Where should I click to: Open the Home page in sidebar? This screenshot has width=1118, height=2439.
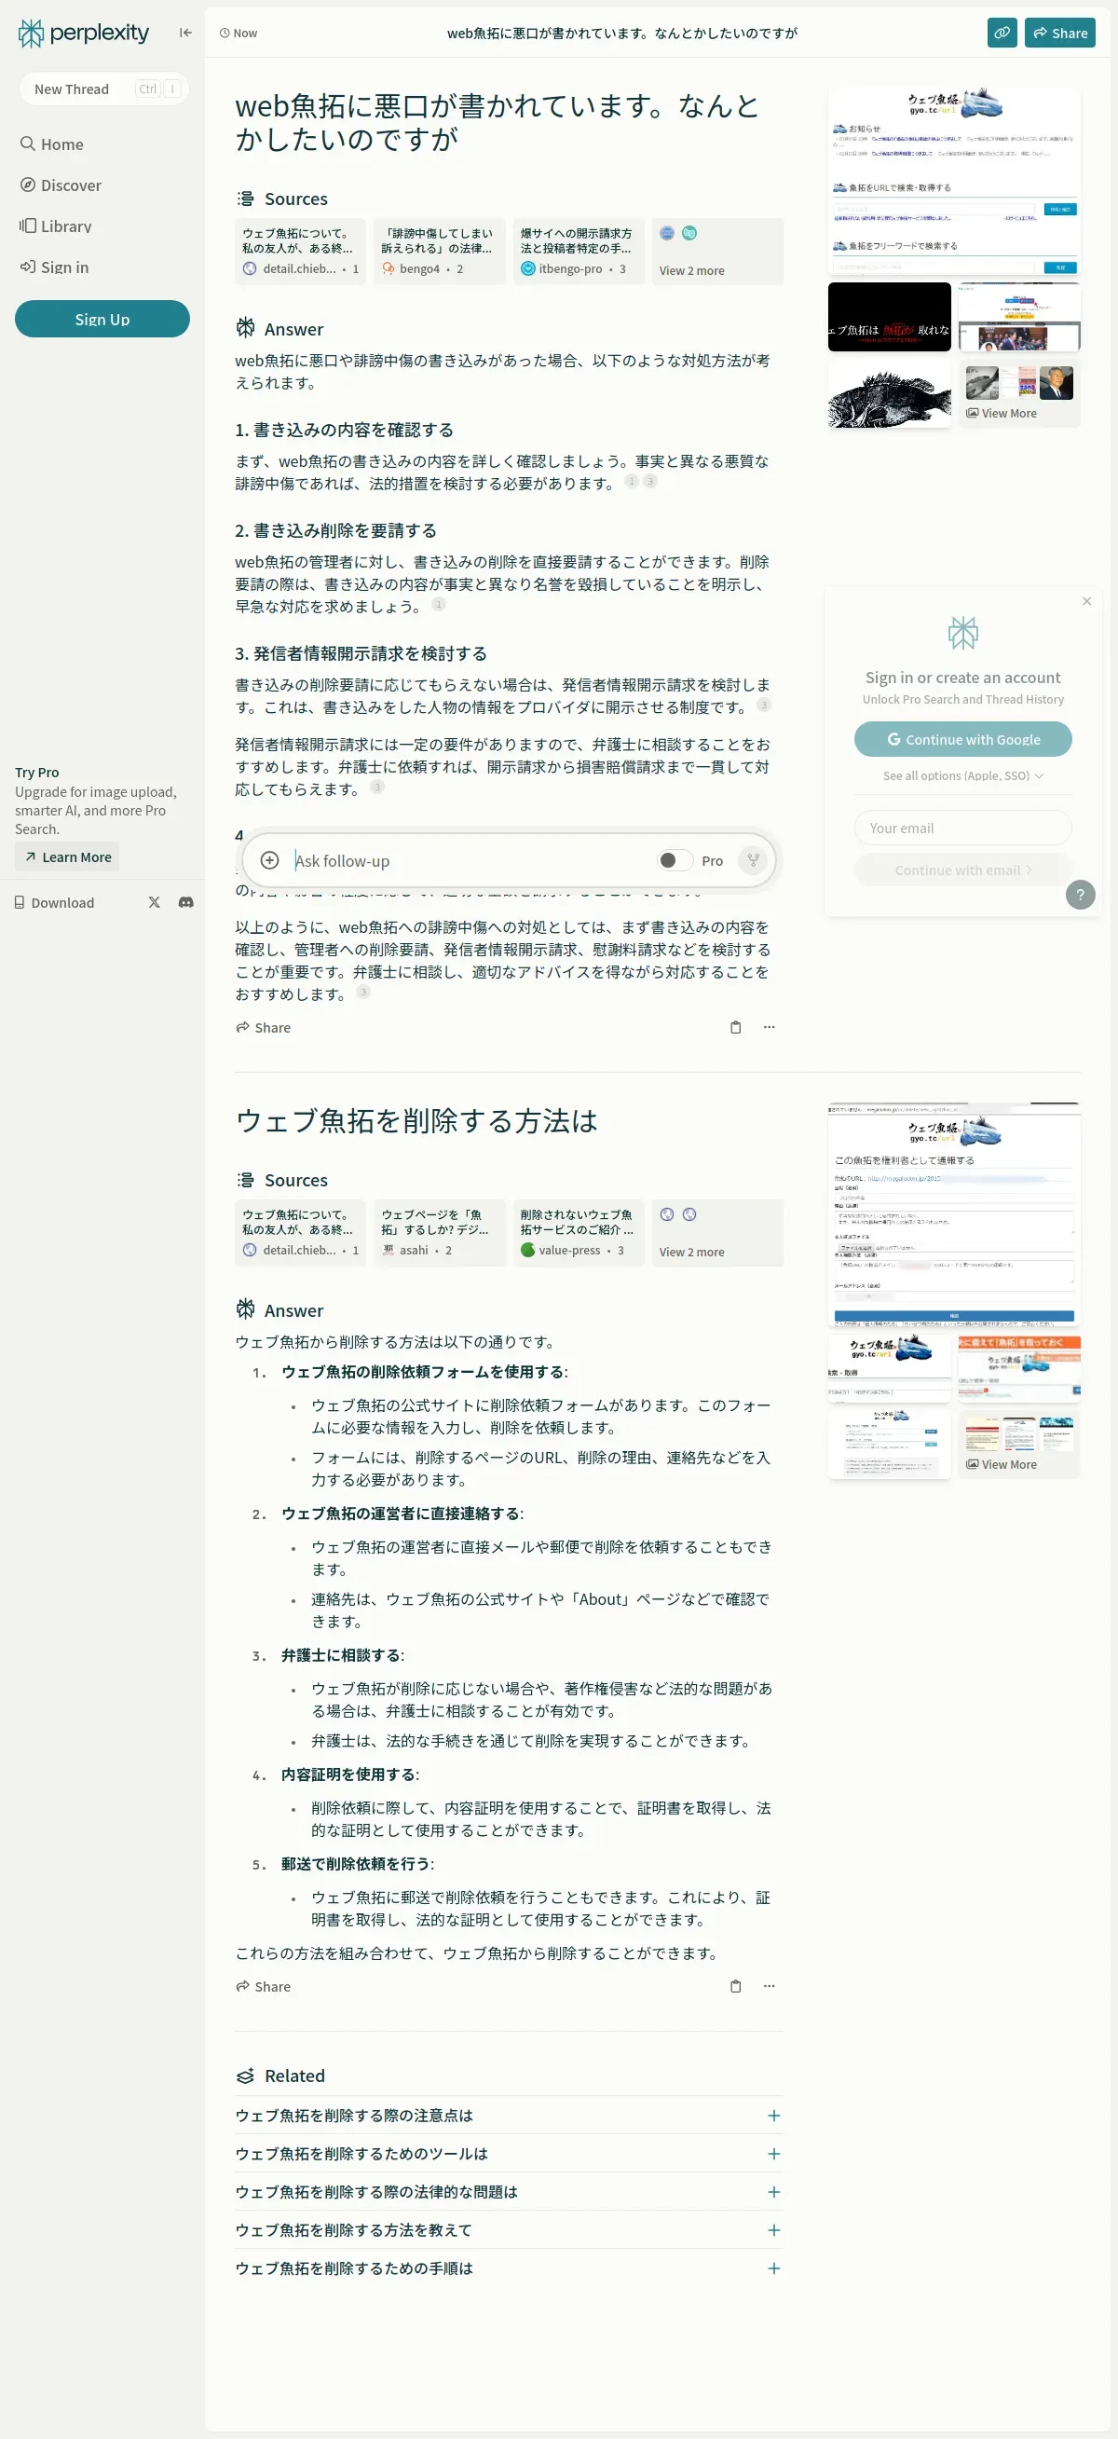[x=52, y=144]
